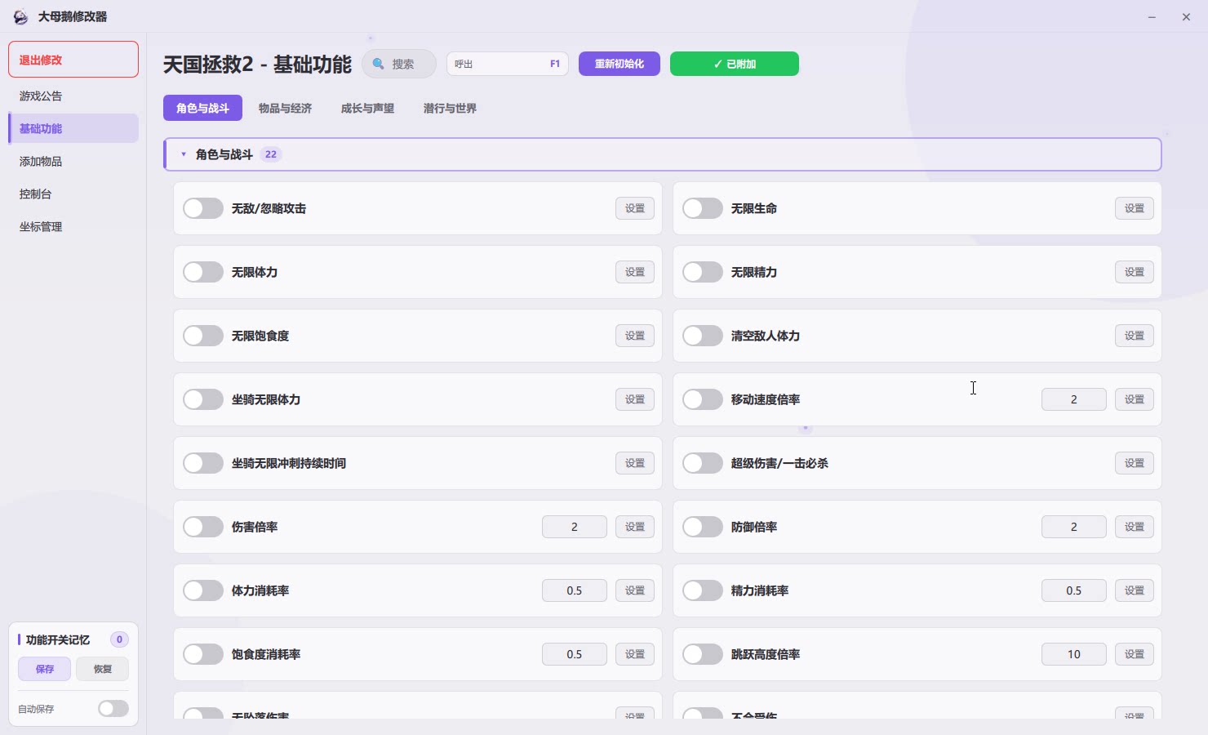The image size is (1208, 735).
Task: Edit 饱食度消耗率 value field
Action: (x=575, y=654)
